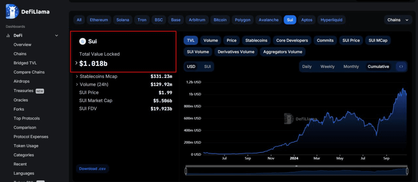Open Top Protocols page
This screenshot has height=182, width=418.
(27, 118)
